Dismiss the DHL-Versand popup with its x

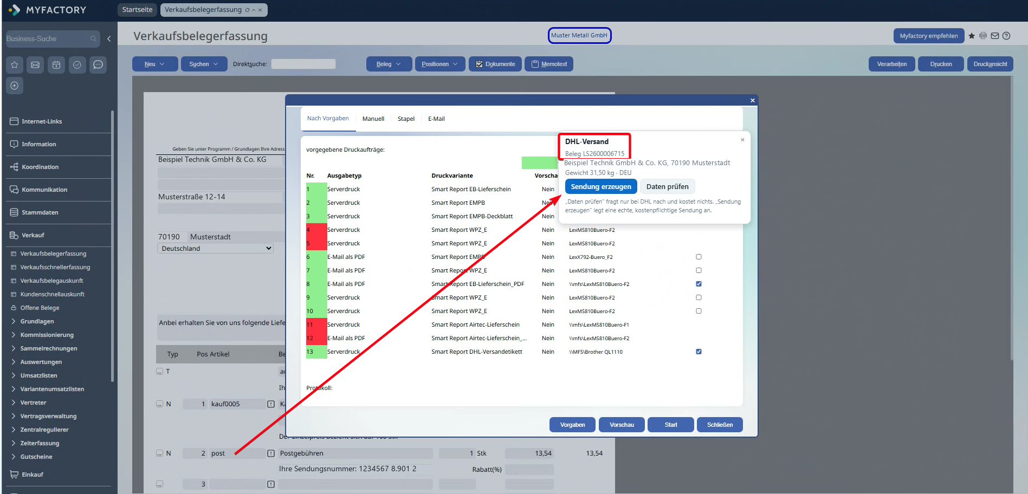[742, 140]
